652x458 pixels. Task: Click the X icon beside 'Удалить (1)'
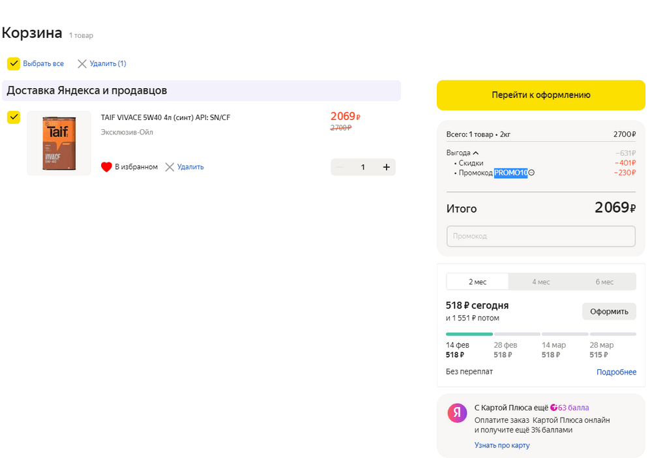point(82,64)
